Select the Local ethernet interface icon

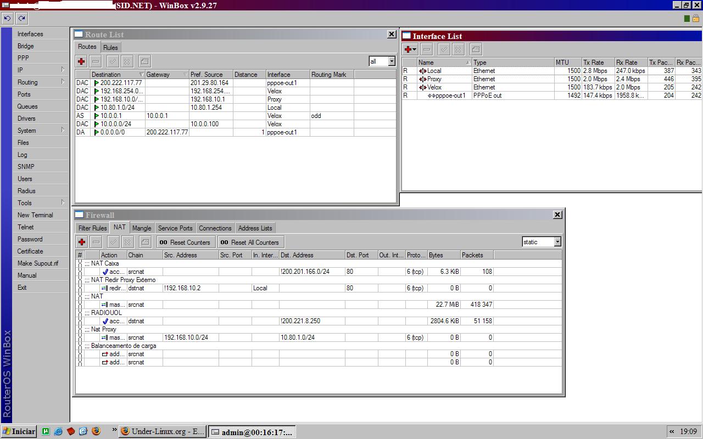pyautogui.click(x=422, y=71)
